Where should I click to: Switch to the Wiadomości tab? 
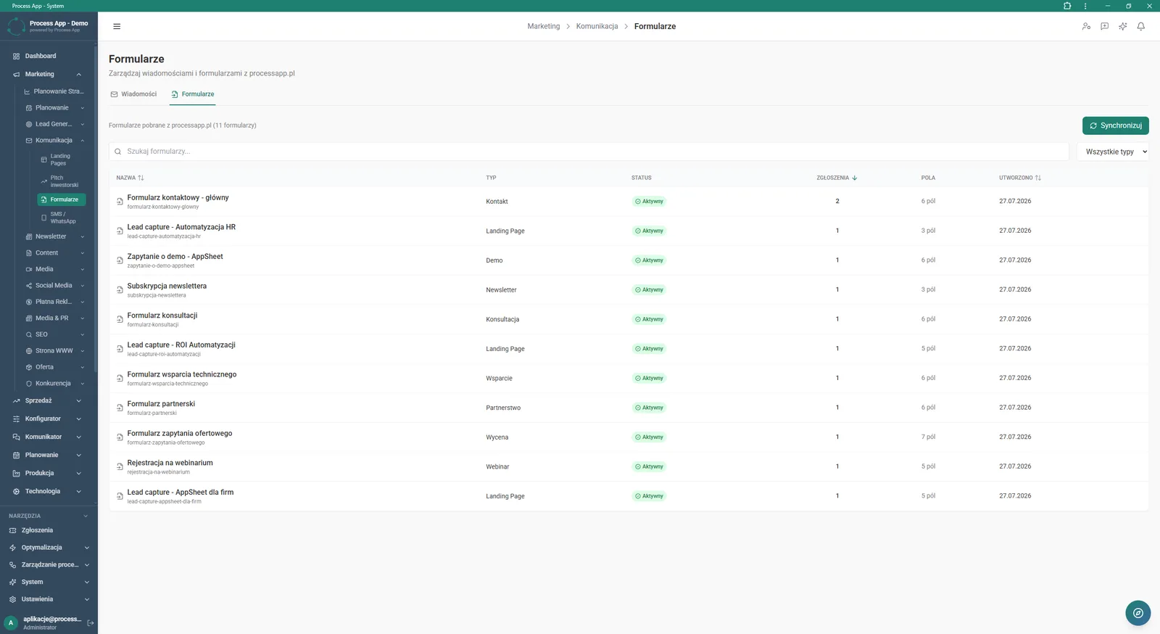pos(133,94)
